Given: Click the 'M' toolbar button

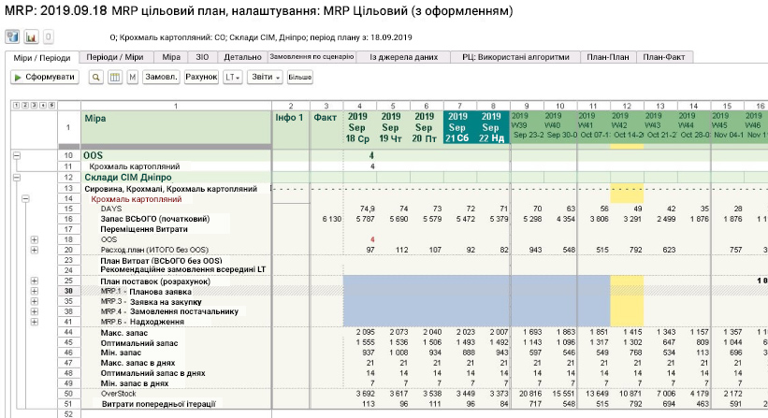Looking at the screenshot, I should point(133,78).
